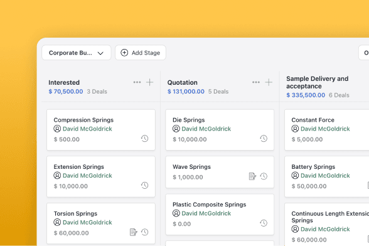This screenshot has height=246, width=369.
Task: Click the Add Stage button
Action: (x=141, y=53)
